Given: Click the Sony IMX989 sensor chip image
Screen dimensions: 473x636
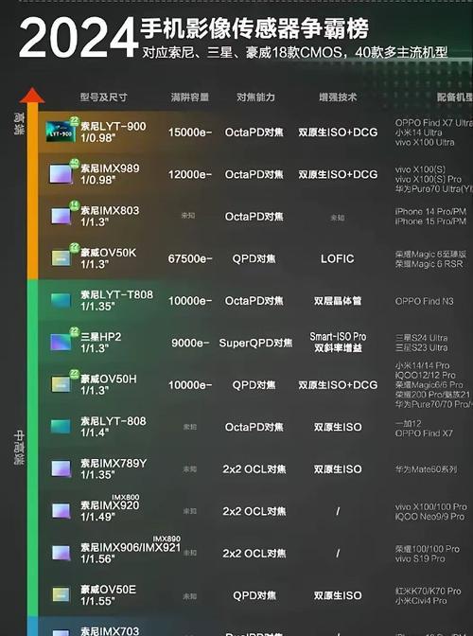Looking at the screenshot, I should click(61, 173).
